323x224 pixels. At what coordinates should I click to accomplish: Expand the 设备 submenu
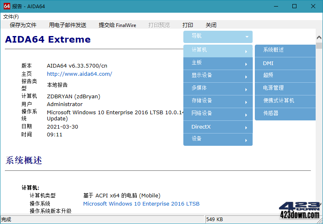click(x=218, y=140)
